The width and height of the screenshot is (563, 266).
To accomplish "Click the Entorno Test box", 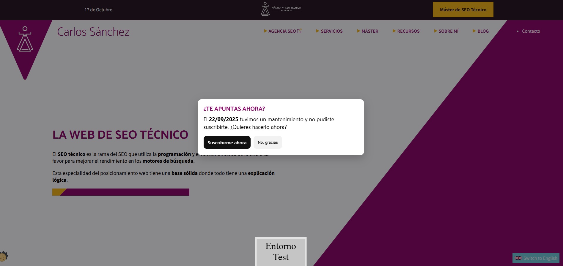I will coord(281,251).
